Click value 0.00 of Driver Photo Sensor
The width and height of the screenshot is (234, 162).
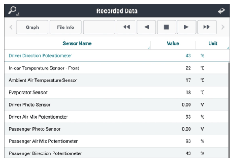point(186,105)
